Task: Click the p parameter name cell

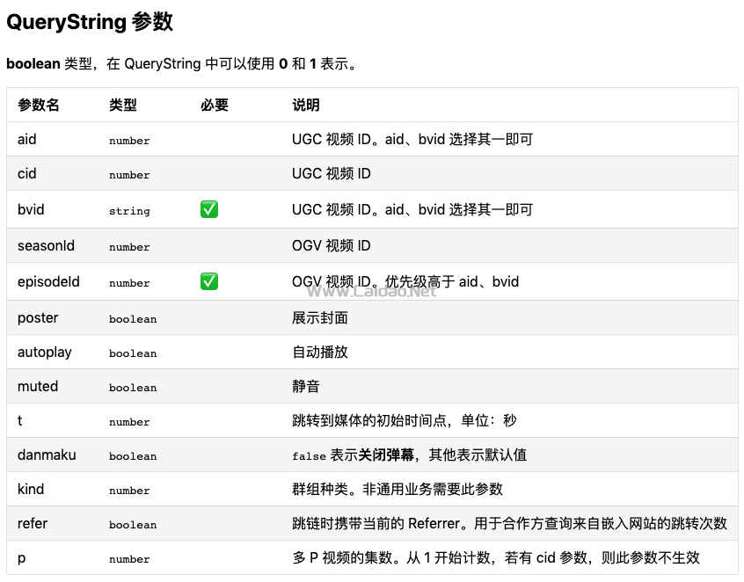Action: click(19, 558)
